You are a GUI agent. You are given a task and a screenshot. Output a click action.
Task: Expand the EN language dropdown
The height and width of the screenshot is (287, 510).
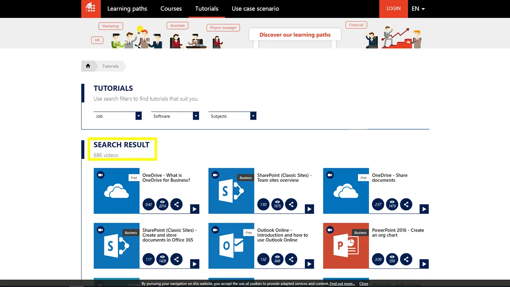418,9
